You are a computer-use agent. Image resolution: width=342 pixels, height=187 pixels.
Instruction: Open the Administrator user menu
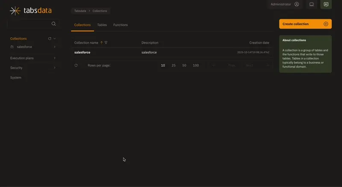click(285, 4)
